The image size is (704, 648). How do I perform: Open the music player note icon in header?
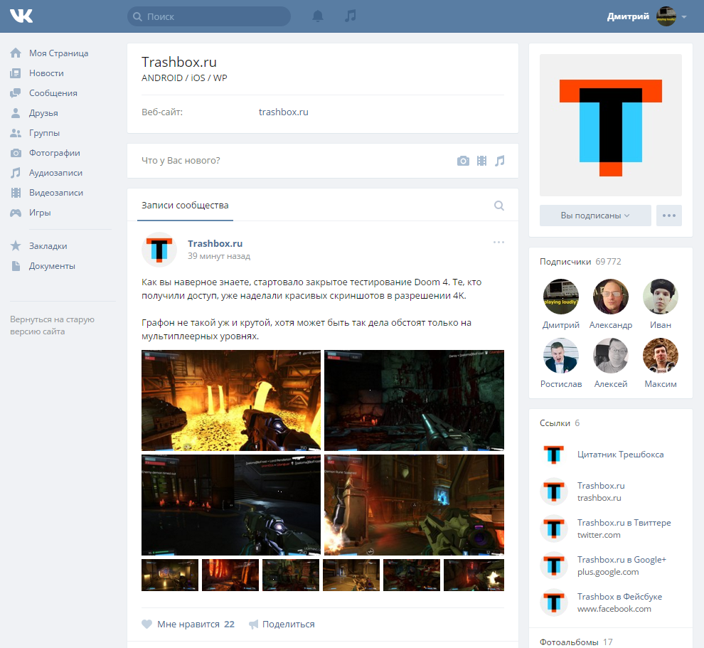point(350,16)
